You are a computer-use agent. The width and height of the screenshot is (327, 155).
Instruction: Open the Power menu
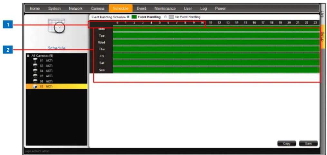(220, 9)
